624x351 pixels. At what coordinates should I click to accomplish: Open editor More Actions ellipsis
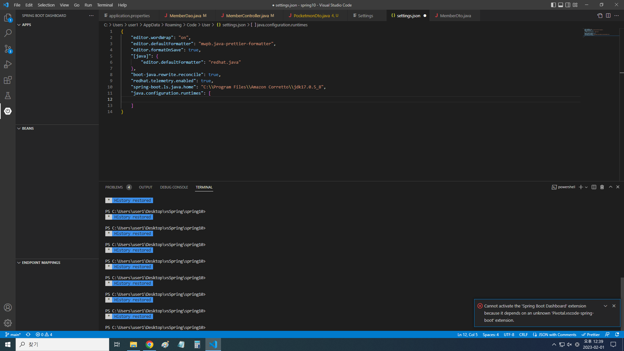pyautogui.click(x=617, y=16)
